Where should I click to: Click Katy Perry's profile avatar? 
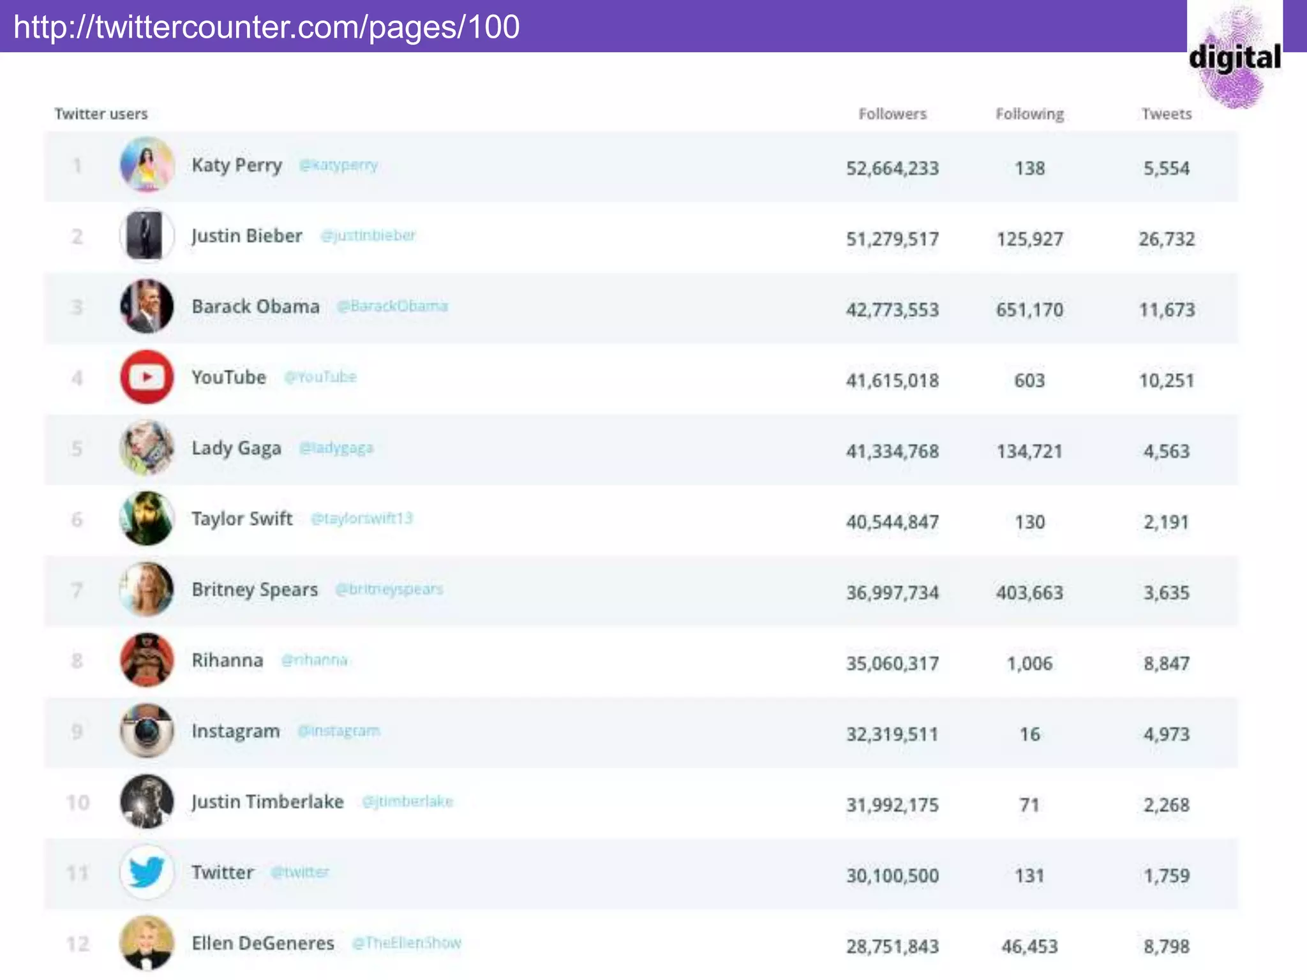(147, 165)
